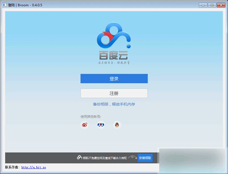Click the 联系作者 label in the status bar

pyautogui.click(x=12, y=167)
